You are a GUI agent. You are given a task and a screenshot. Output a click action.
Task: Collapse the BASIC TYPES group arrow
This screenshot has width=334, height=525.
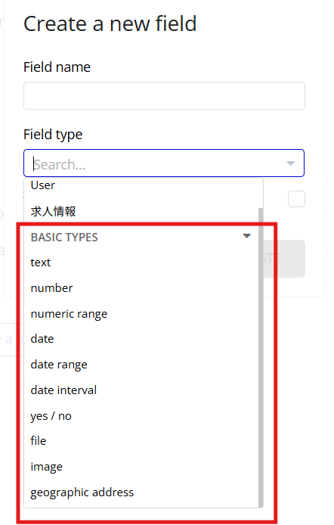tap(247, 236)
